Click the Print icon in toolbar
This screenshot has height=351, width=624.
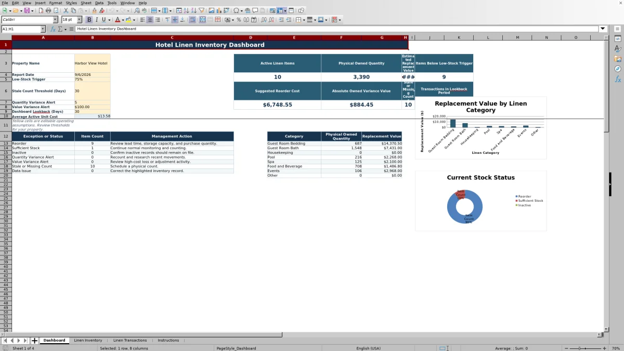coord(48,10)
